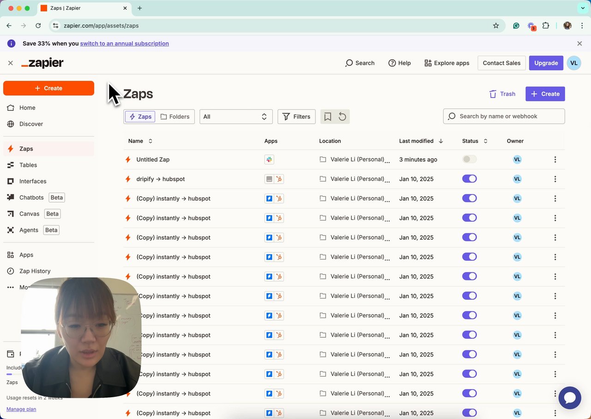Image resolution: width=591 pixels, height=419 pixels.
Task: Focus the Search by name or webhook field
Action: point(504,116)
